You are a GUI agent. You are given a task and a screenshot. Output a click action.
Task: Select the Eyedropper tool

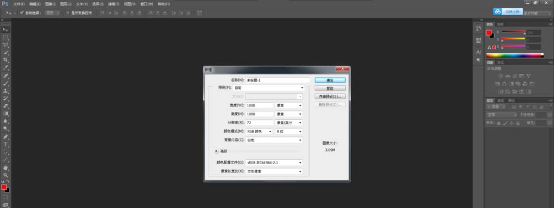(6, 68)
